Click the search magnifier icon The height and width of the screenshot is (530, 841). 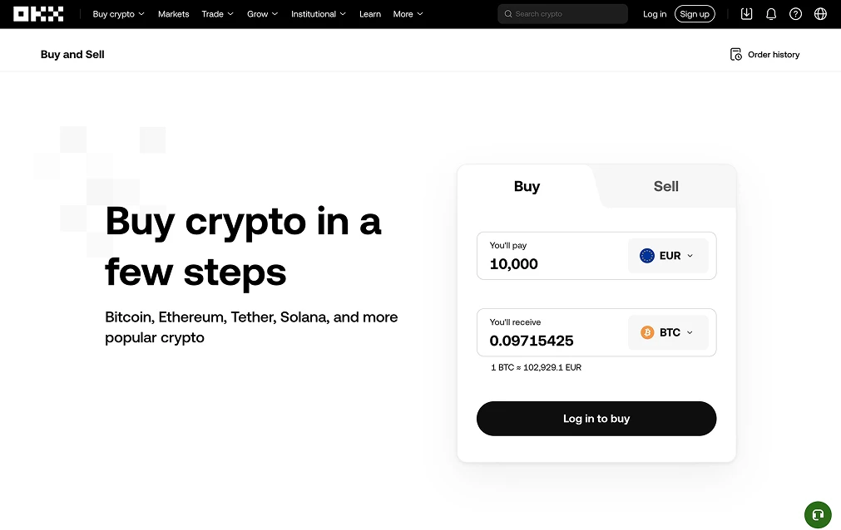coord(508,14)
